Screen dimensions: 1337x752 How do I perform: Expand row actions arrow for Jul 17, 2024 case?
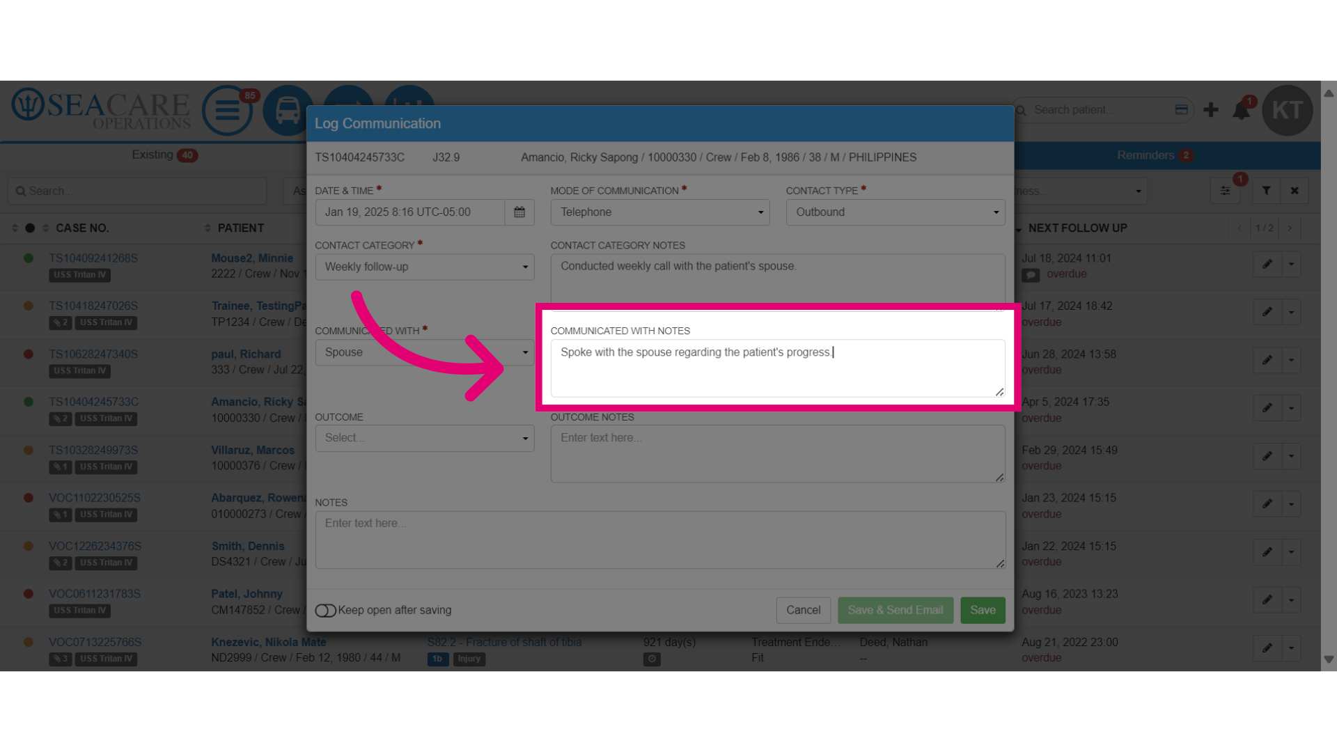(x=1292, y=313)
